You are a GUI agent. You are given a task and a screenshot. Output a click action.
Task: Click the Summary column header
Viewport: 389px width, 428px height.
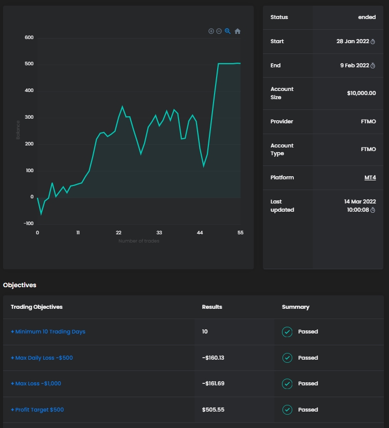295,307
